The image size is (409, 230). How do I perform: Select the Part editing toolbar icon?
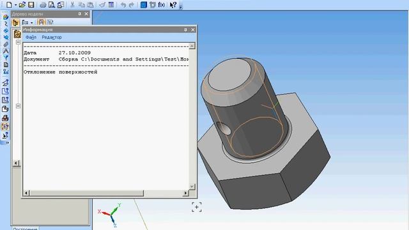point(6,17)
